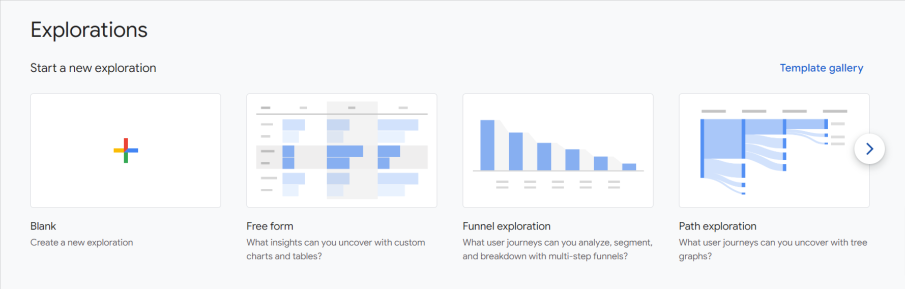Click the Free form title

coord(270,226)
